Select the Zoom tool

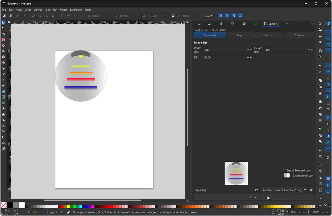(3, 143)
